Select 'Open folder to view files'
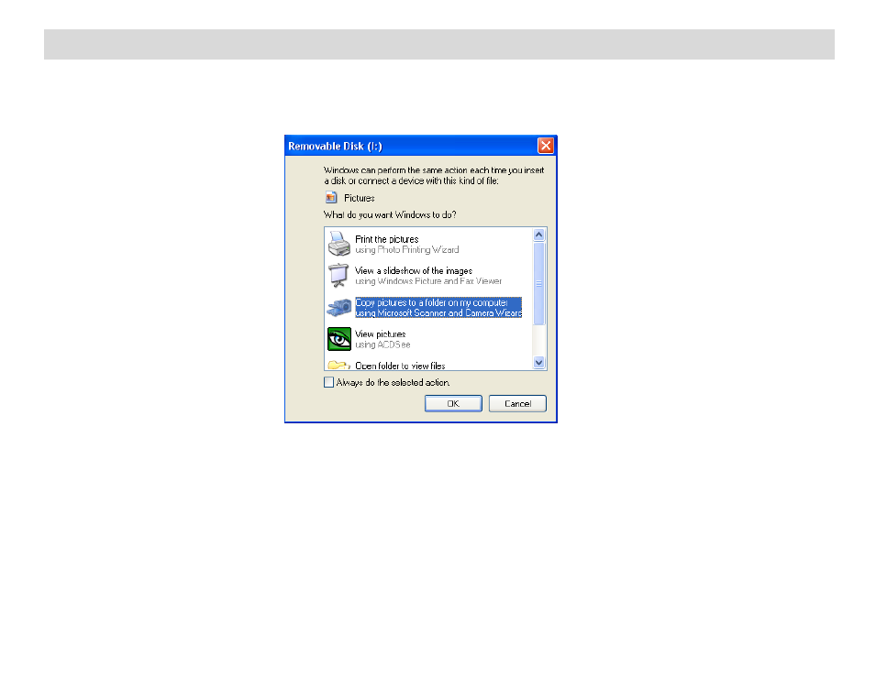 click(400, 366)
